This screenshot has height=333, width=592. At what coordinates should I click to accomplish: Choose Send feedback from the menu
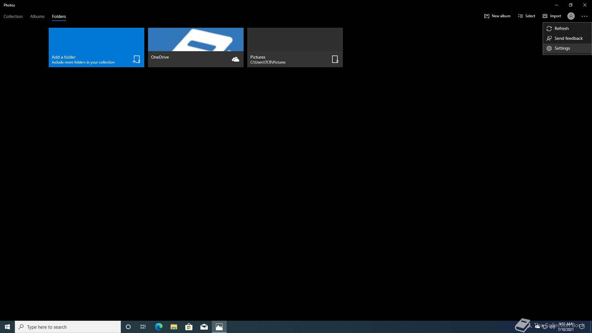click(x=567, y=38)
